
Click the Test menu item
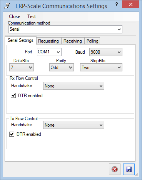pyautogui.click(x=32, y=17)
